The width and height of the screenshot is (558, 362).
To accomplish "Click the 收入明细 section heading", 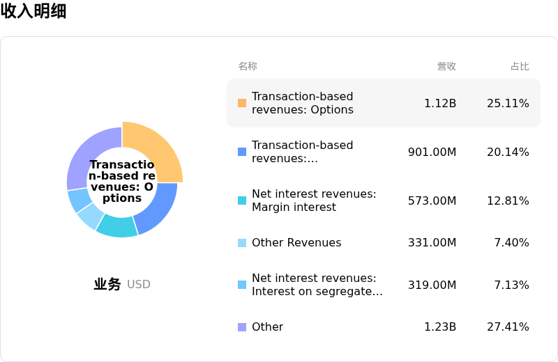I will (x=33, y=11).
